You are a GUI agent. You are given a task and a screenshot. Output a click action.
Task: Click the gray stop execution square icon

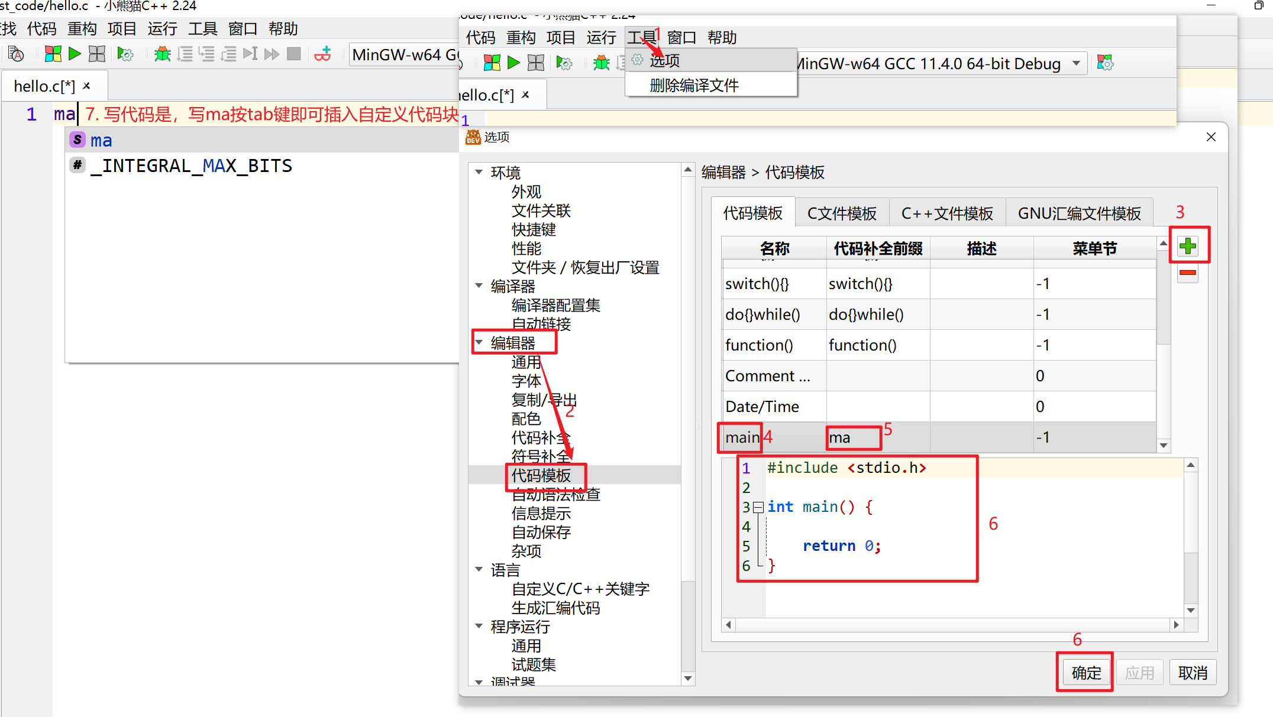pyautogui.click(x=293, y=54)
